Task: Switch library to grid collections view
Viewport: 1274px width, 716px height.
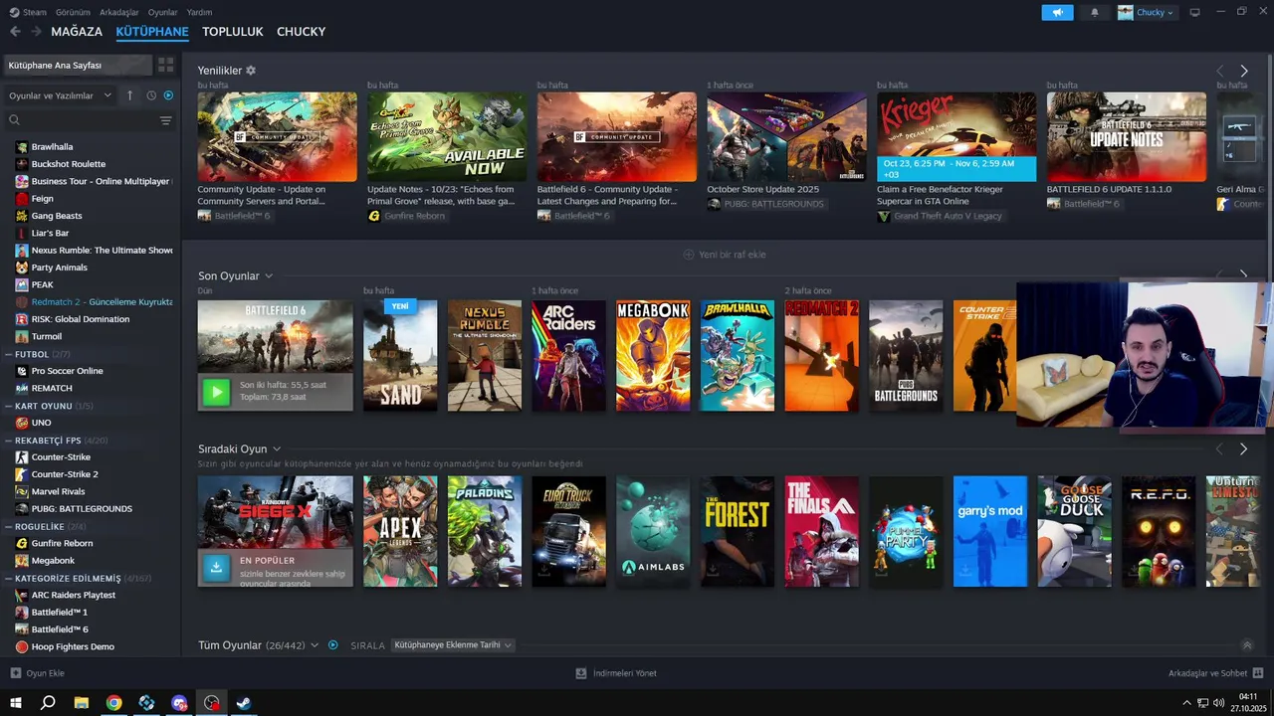Action: pos(166,65)
